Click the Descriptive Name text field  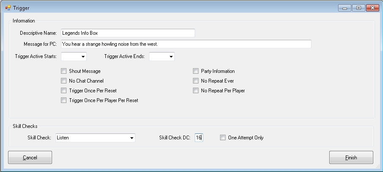point(128,33)
